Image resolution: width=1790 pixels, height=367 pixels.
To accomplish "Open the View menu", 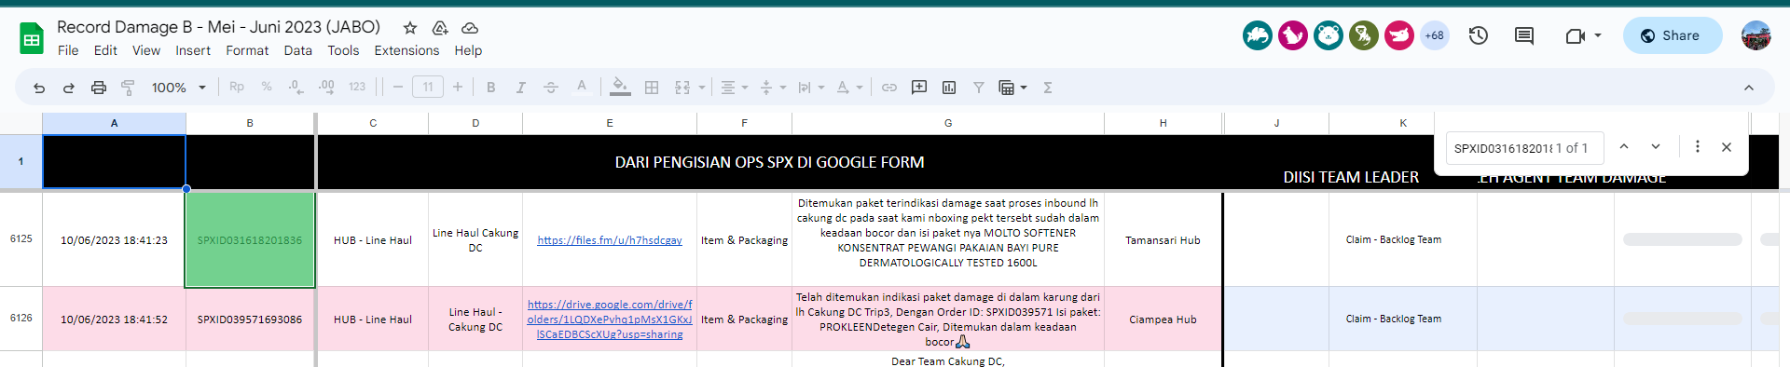I will pos(146,50).
